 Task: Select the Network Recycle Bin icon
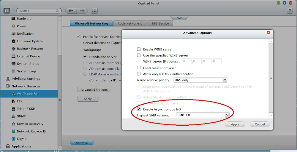point(13,131)
